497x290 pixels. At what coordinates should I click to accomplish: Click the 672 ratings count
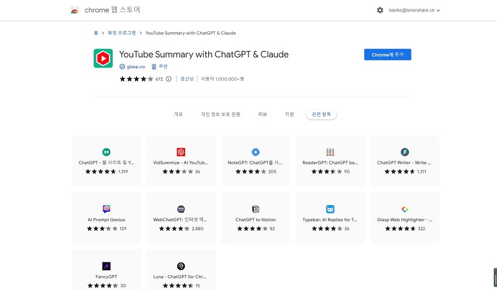click(159, 79)
